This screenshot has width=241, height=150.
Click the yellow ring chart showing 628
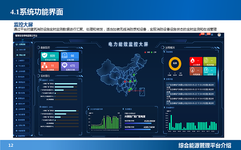(x=175, y=63)
